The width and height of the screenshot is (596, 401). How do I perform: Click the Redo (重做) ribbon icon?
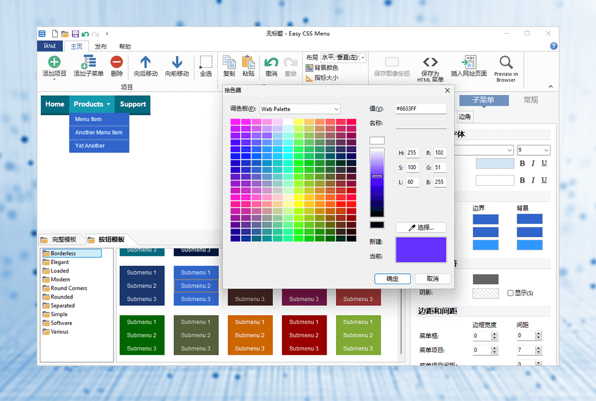(x=291, y=62)
